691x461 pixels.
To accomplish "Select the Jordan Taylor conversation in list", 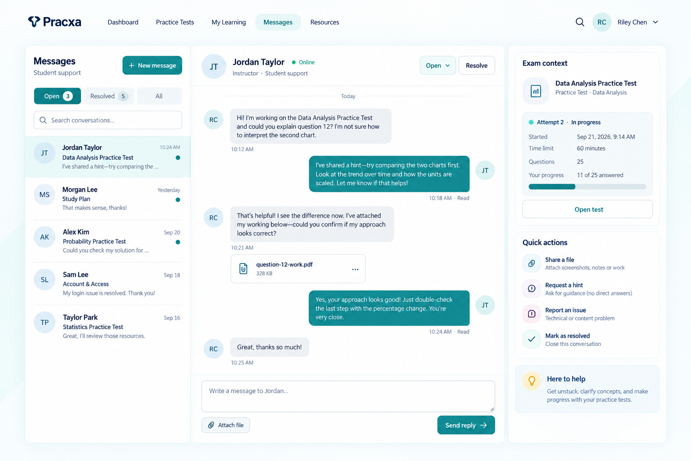I will click(x=108, y=157).
